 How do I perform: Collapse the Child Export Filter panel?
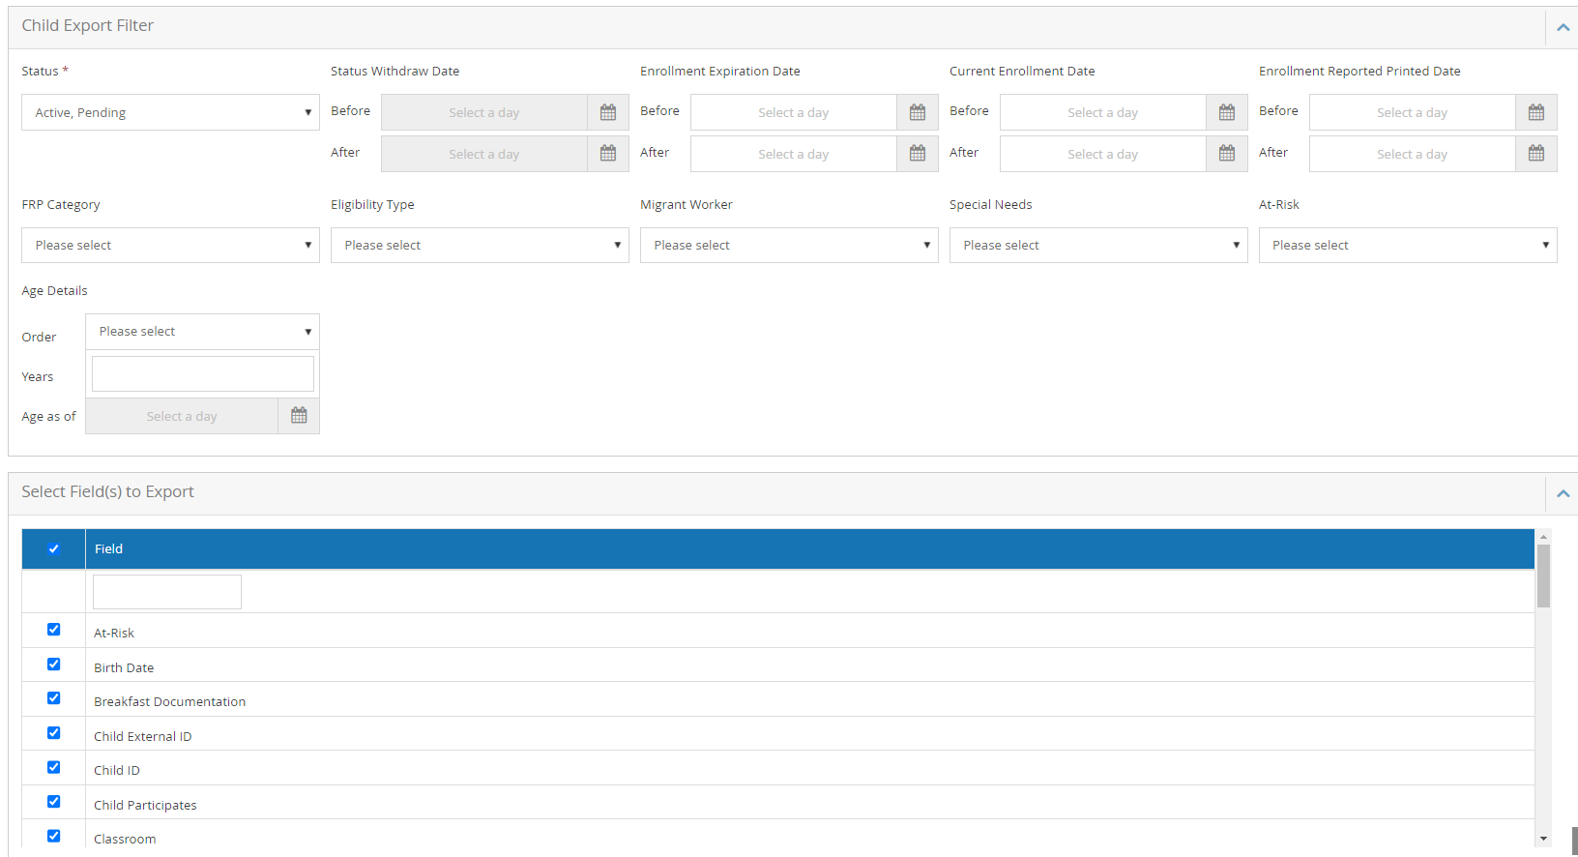click(x=1563, y=27)
